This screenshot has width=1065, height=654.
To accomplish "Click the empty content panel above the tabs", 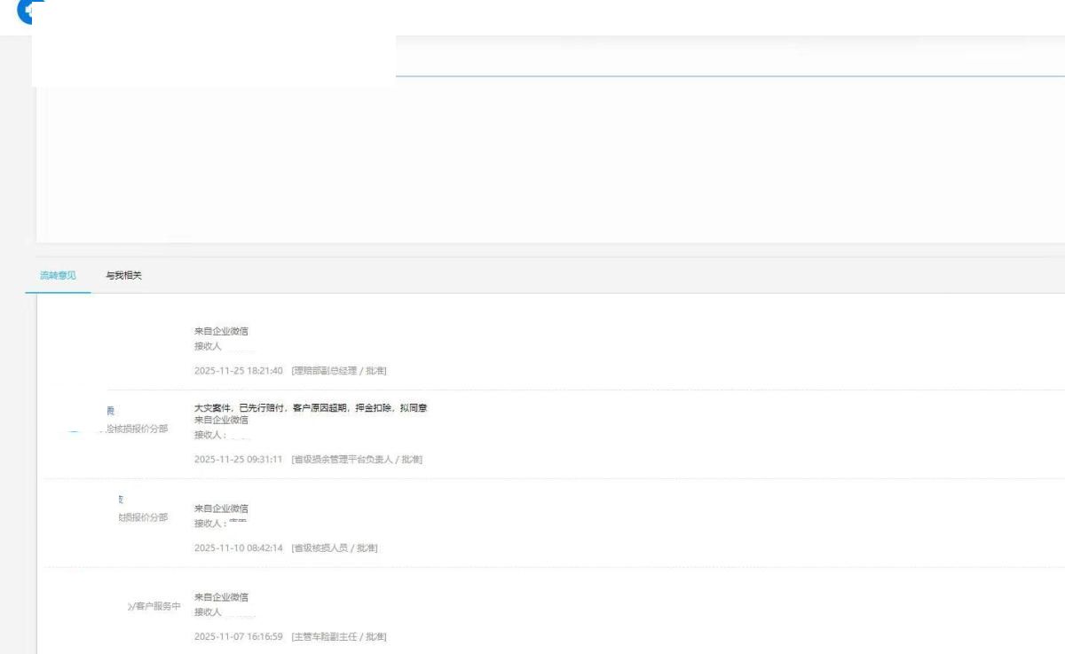I will coord(550,160).
